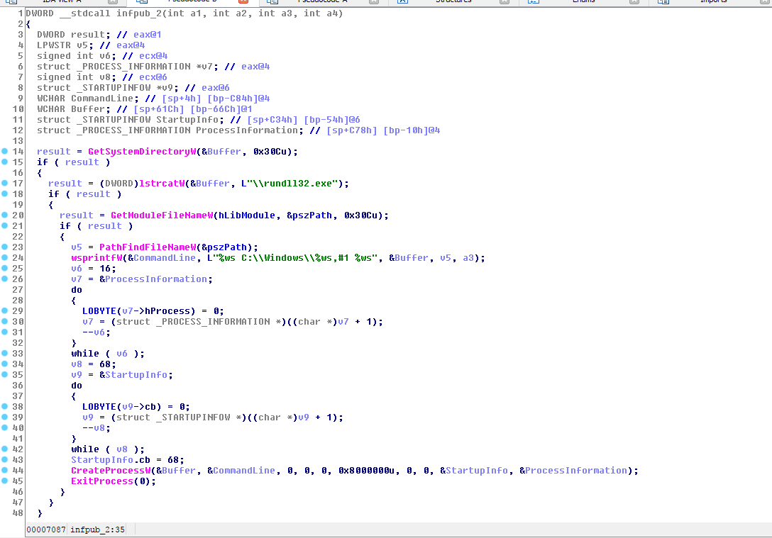Click GetModuleFileNameW on line 20
This screenshot has height=538, width=772.
tap(161, 215)
